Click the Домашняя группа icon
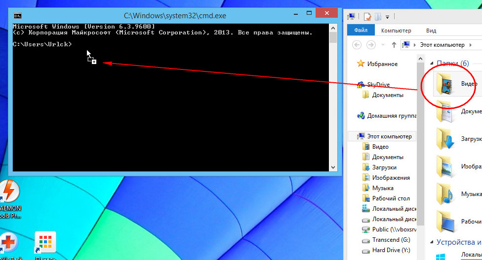Image resolution: width=482 pixels, height=260 pixels. [x=361, y=116]
